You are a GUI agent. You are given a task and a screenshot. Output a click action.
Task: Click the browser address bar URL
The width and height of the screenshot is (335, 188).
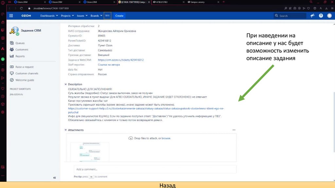point(51,8)
